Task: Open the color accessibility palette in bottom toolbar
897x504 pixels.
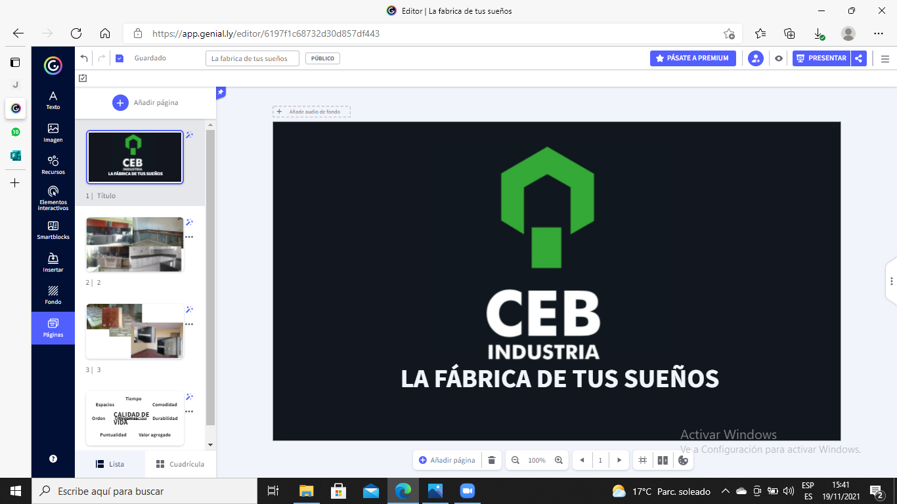Action: 684,460
